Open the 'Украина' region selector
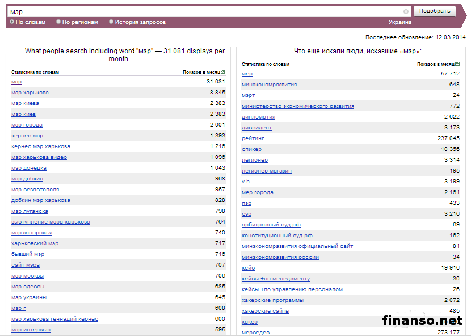The width and height of the screenshot is (471, 336). pos(399,22)
